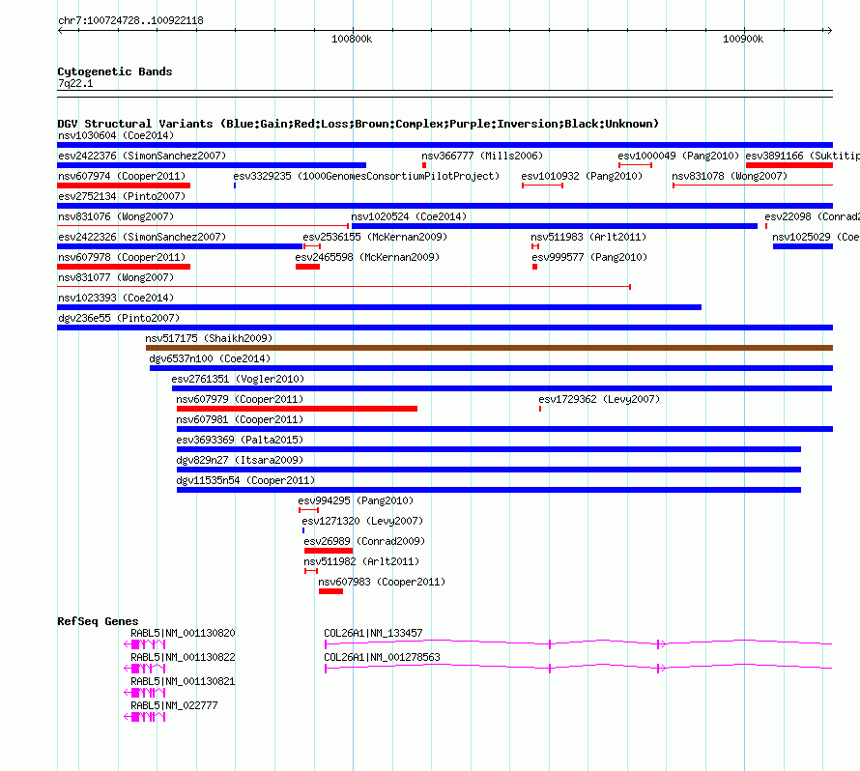Click esv2465598 (McKernan2009) label
The height and width of the screenshot is (771, 860).
coord(367,257)
